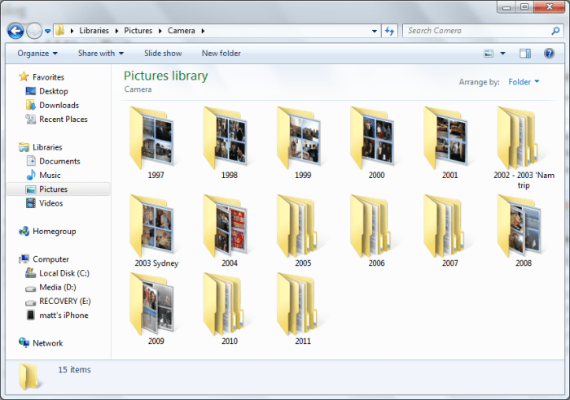The height and width of the screenshot is (400, 570).
Task: Start the Slide show
Action: point(163,54)
